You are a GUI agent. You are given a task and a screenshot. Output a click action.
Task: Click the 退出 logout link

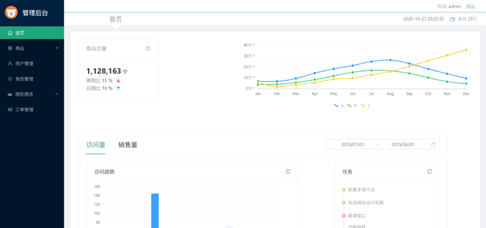470,6
